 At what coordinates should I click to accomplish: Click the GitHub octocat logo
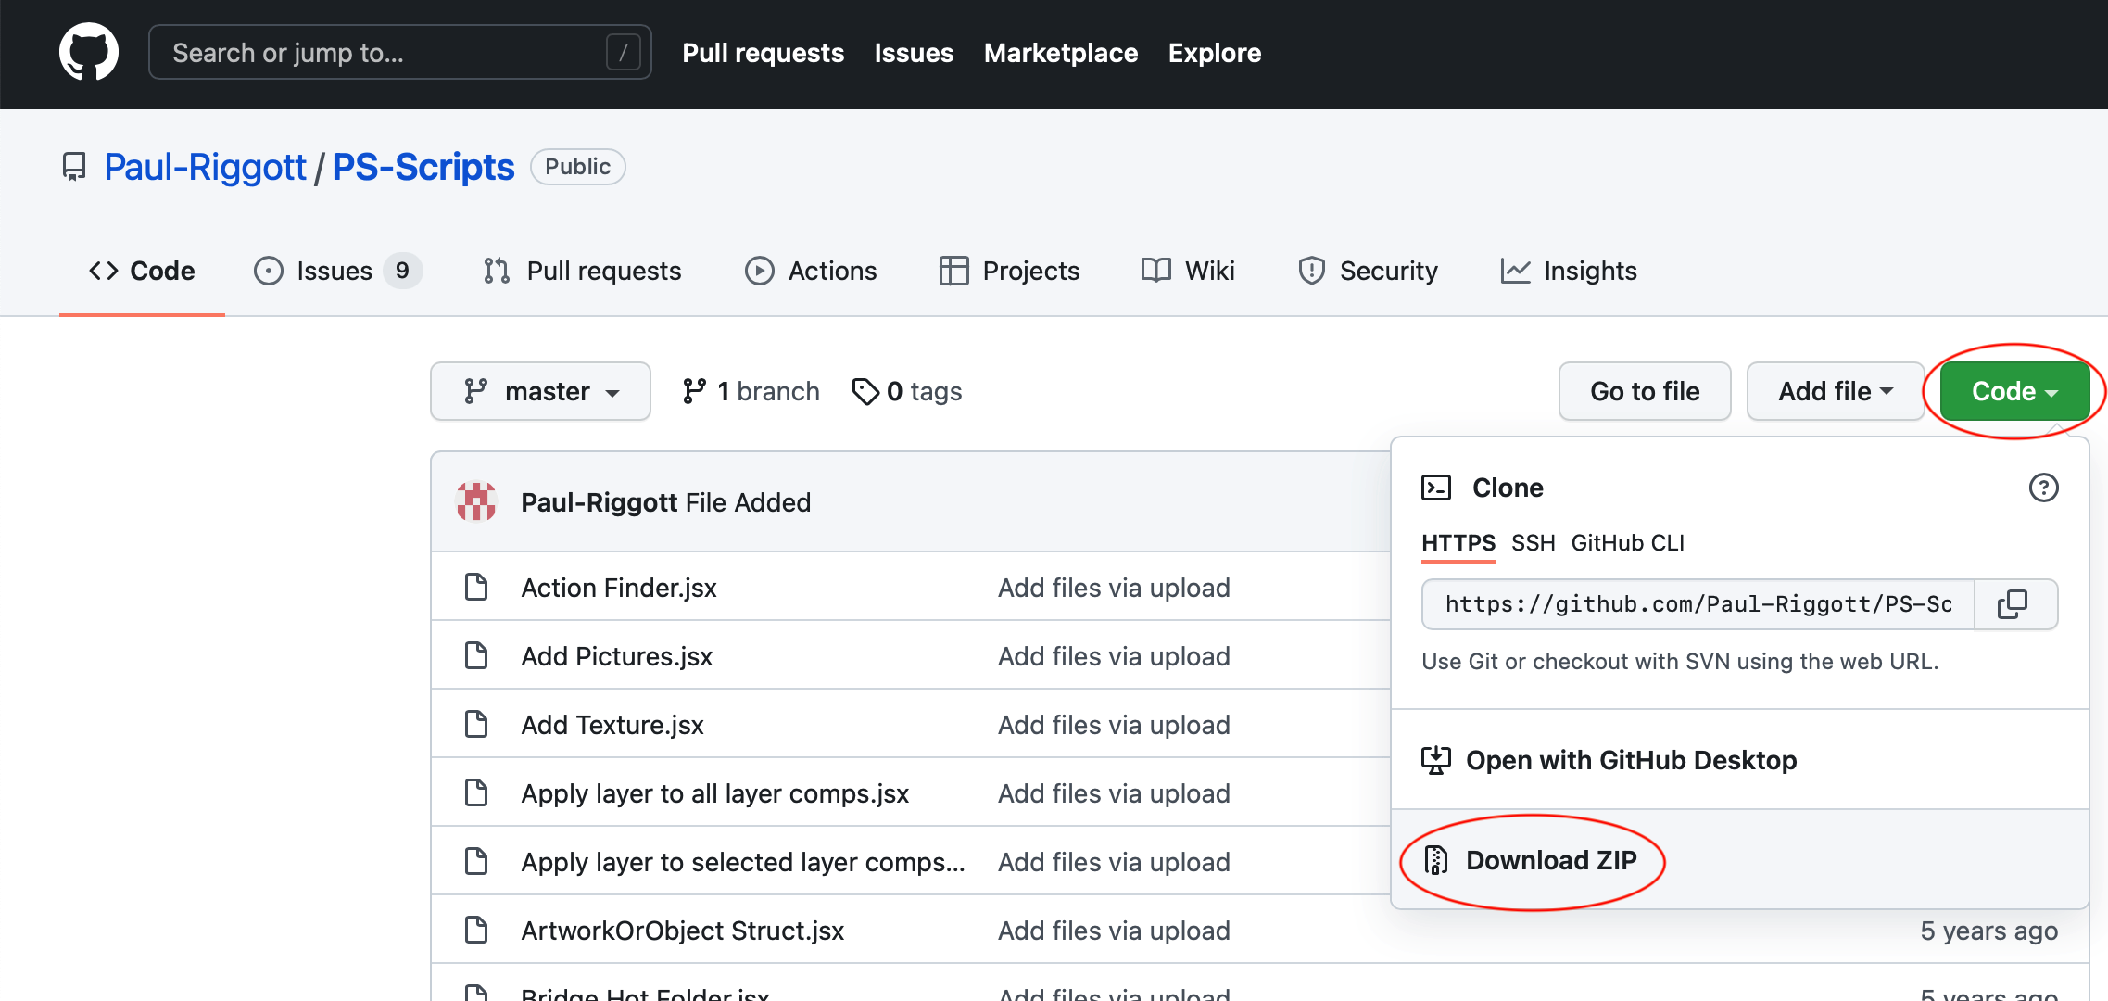(89, 51)
